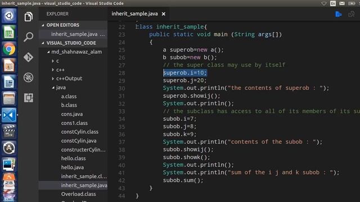Image resolution: width=360 pixels, height=202 pixels.
Task: Click 'b subob=new b();' line
Action: 190,57
